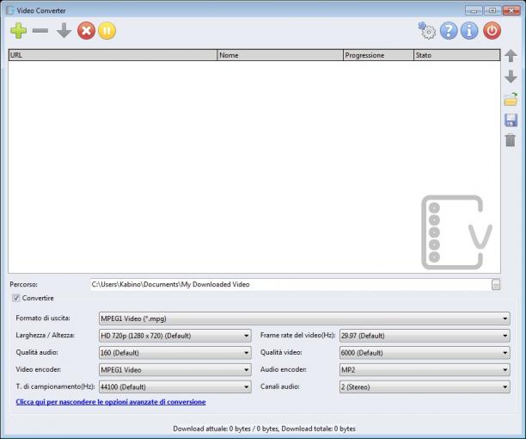Minimize the Video Converter window
Screen dimensions: 526x439
[x=474, y=10]
